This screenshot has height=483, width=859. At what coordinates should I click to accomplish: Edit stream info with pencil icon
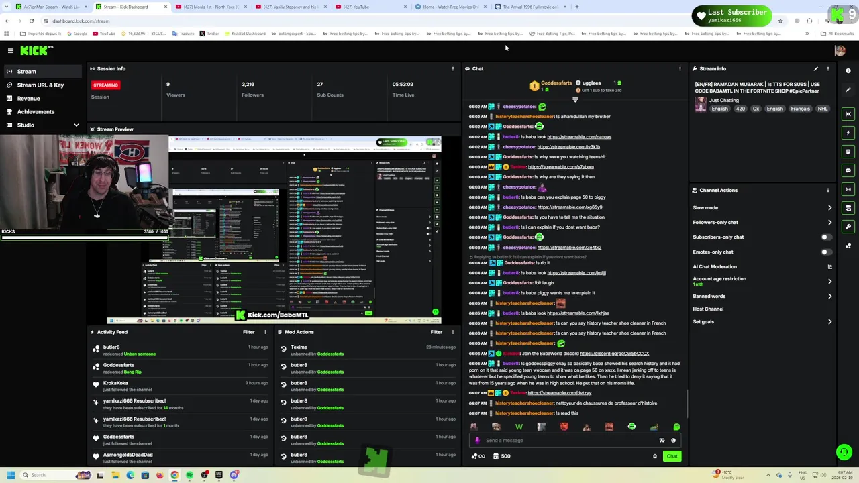pos(816,68)
